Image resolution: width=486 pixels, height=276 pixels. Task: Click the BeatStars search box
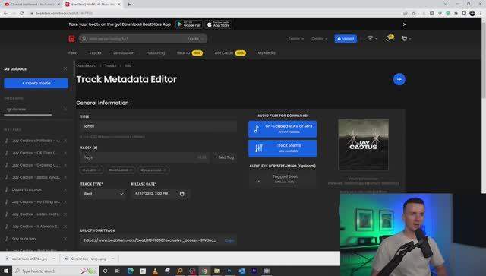click(x=143, y=39)
